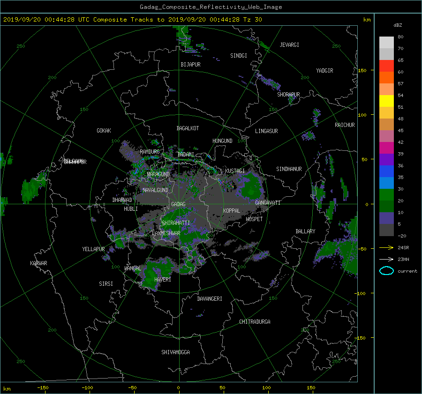This screenshot has width=422, height=394.
Task: Click the NAVALGUND city label
Action: 155,190
